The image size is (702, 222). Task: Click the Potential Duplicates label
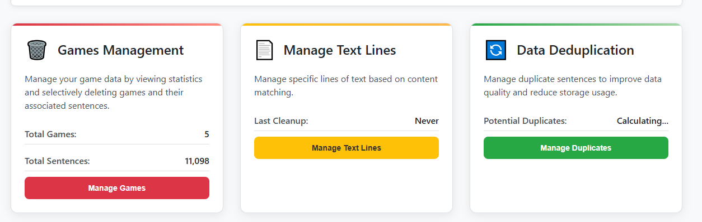[525, 120]
